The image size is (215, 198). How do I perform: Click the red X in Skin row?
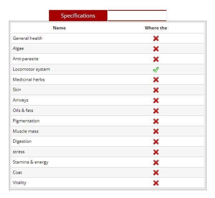coord(156,90)
